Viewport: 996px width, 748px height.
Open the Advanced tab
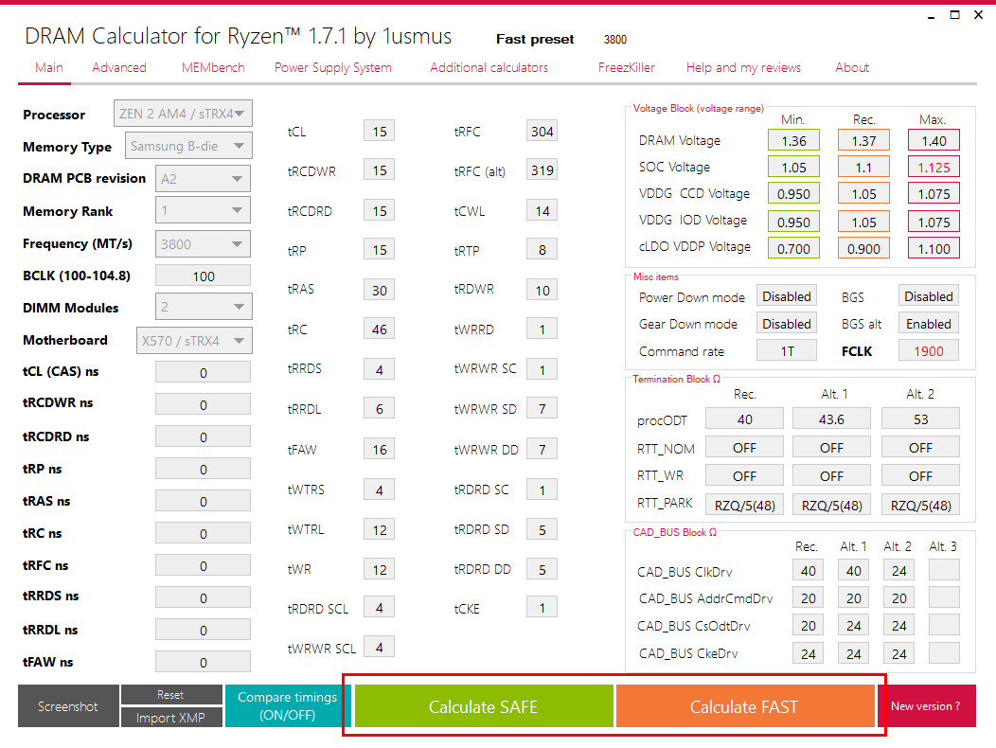pyautogui.click(x=118, y=67)
